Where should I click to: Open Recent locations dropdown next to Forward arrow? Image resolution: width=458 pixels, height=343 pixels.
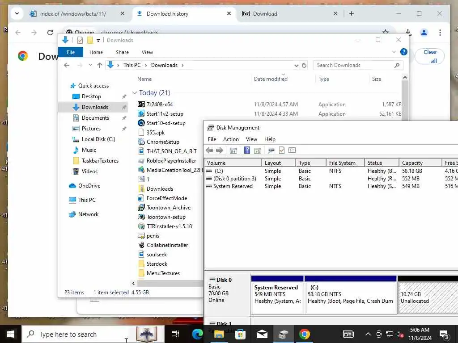coord(90,65)
